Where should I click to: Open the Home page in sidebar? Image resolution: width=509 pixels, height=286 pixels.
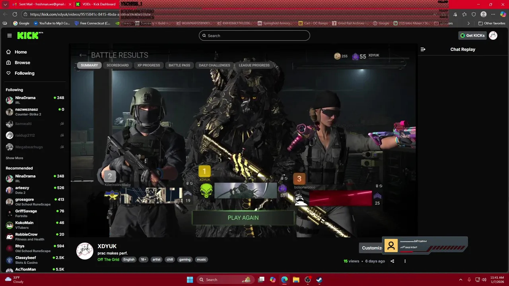coord(17,52)
